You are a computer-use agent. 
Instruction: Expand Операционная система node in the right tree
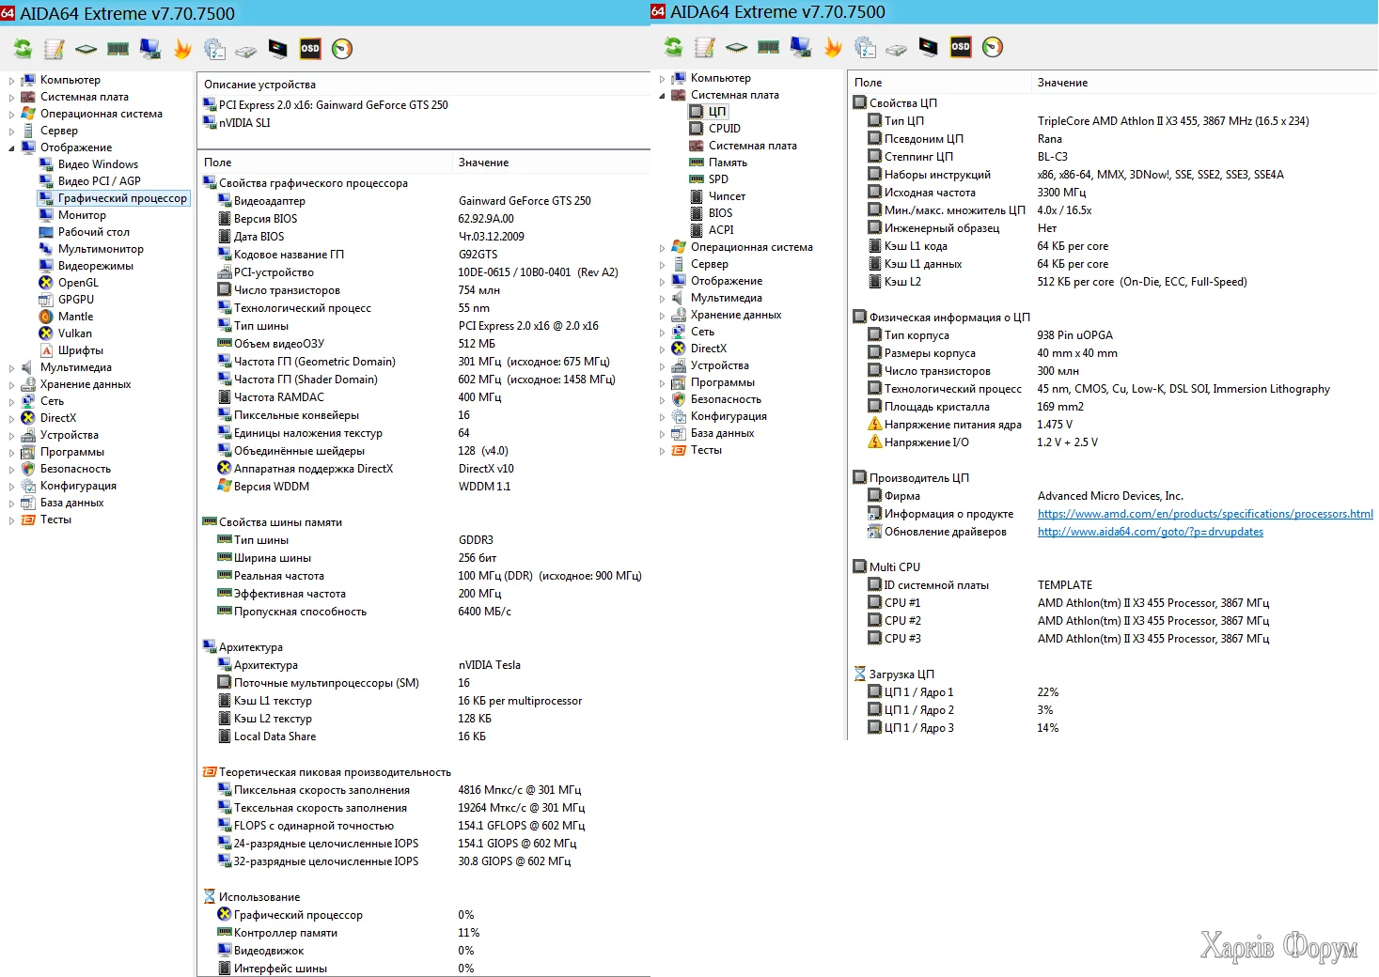point(662,247)
